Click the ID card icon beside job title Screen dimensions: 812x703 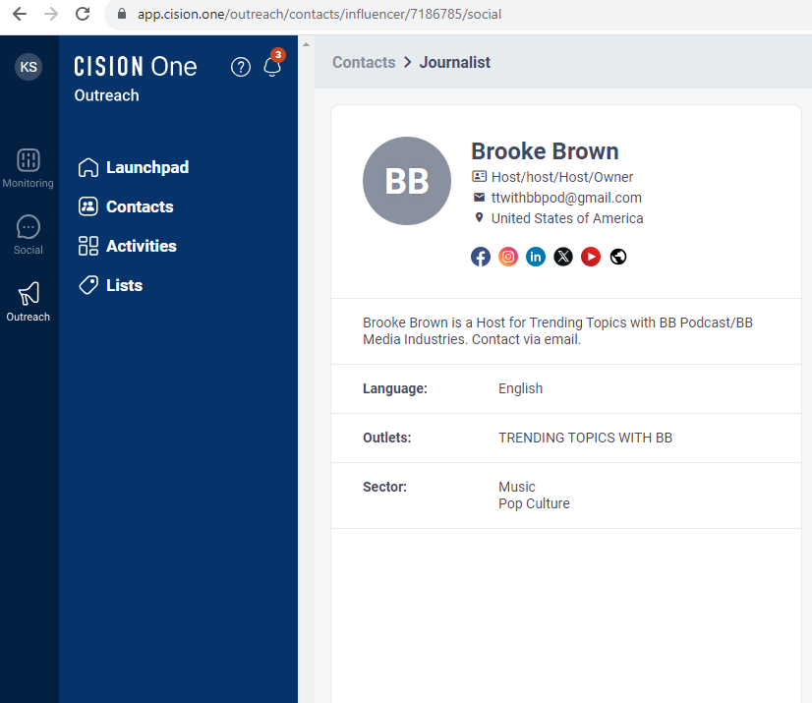pos(479,177)
